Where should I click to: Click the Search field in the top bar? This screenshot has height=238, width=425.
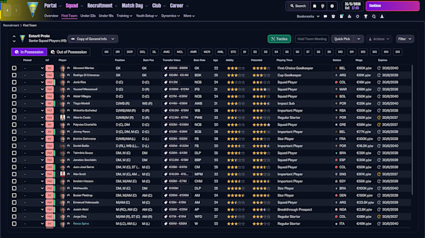[298, 6]
